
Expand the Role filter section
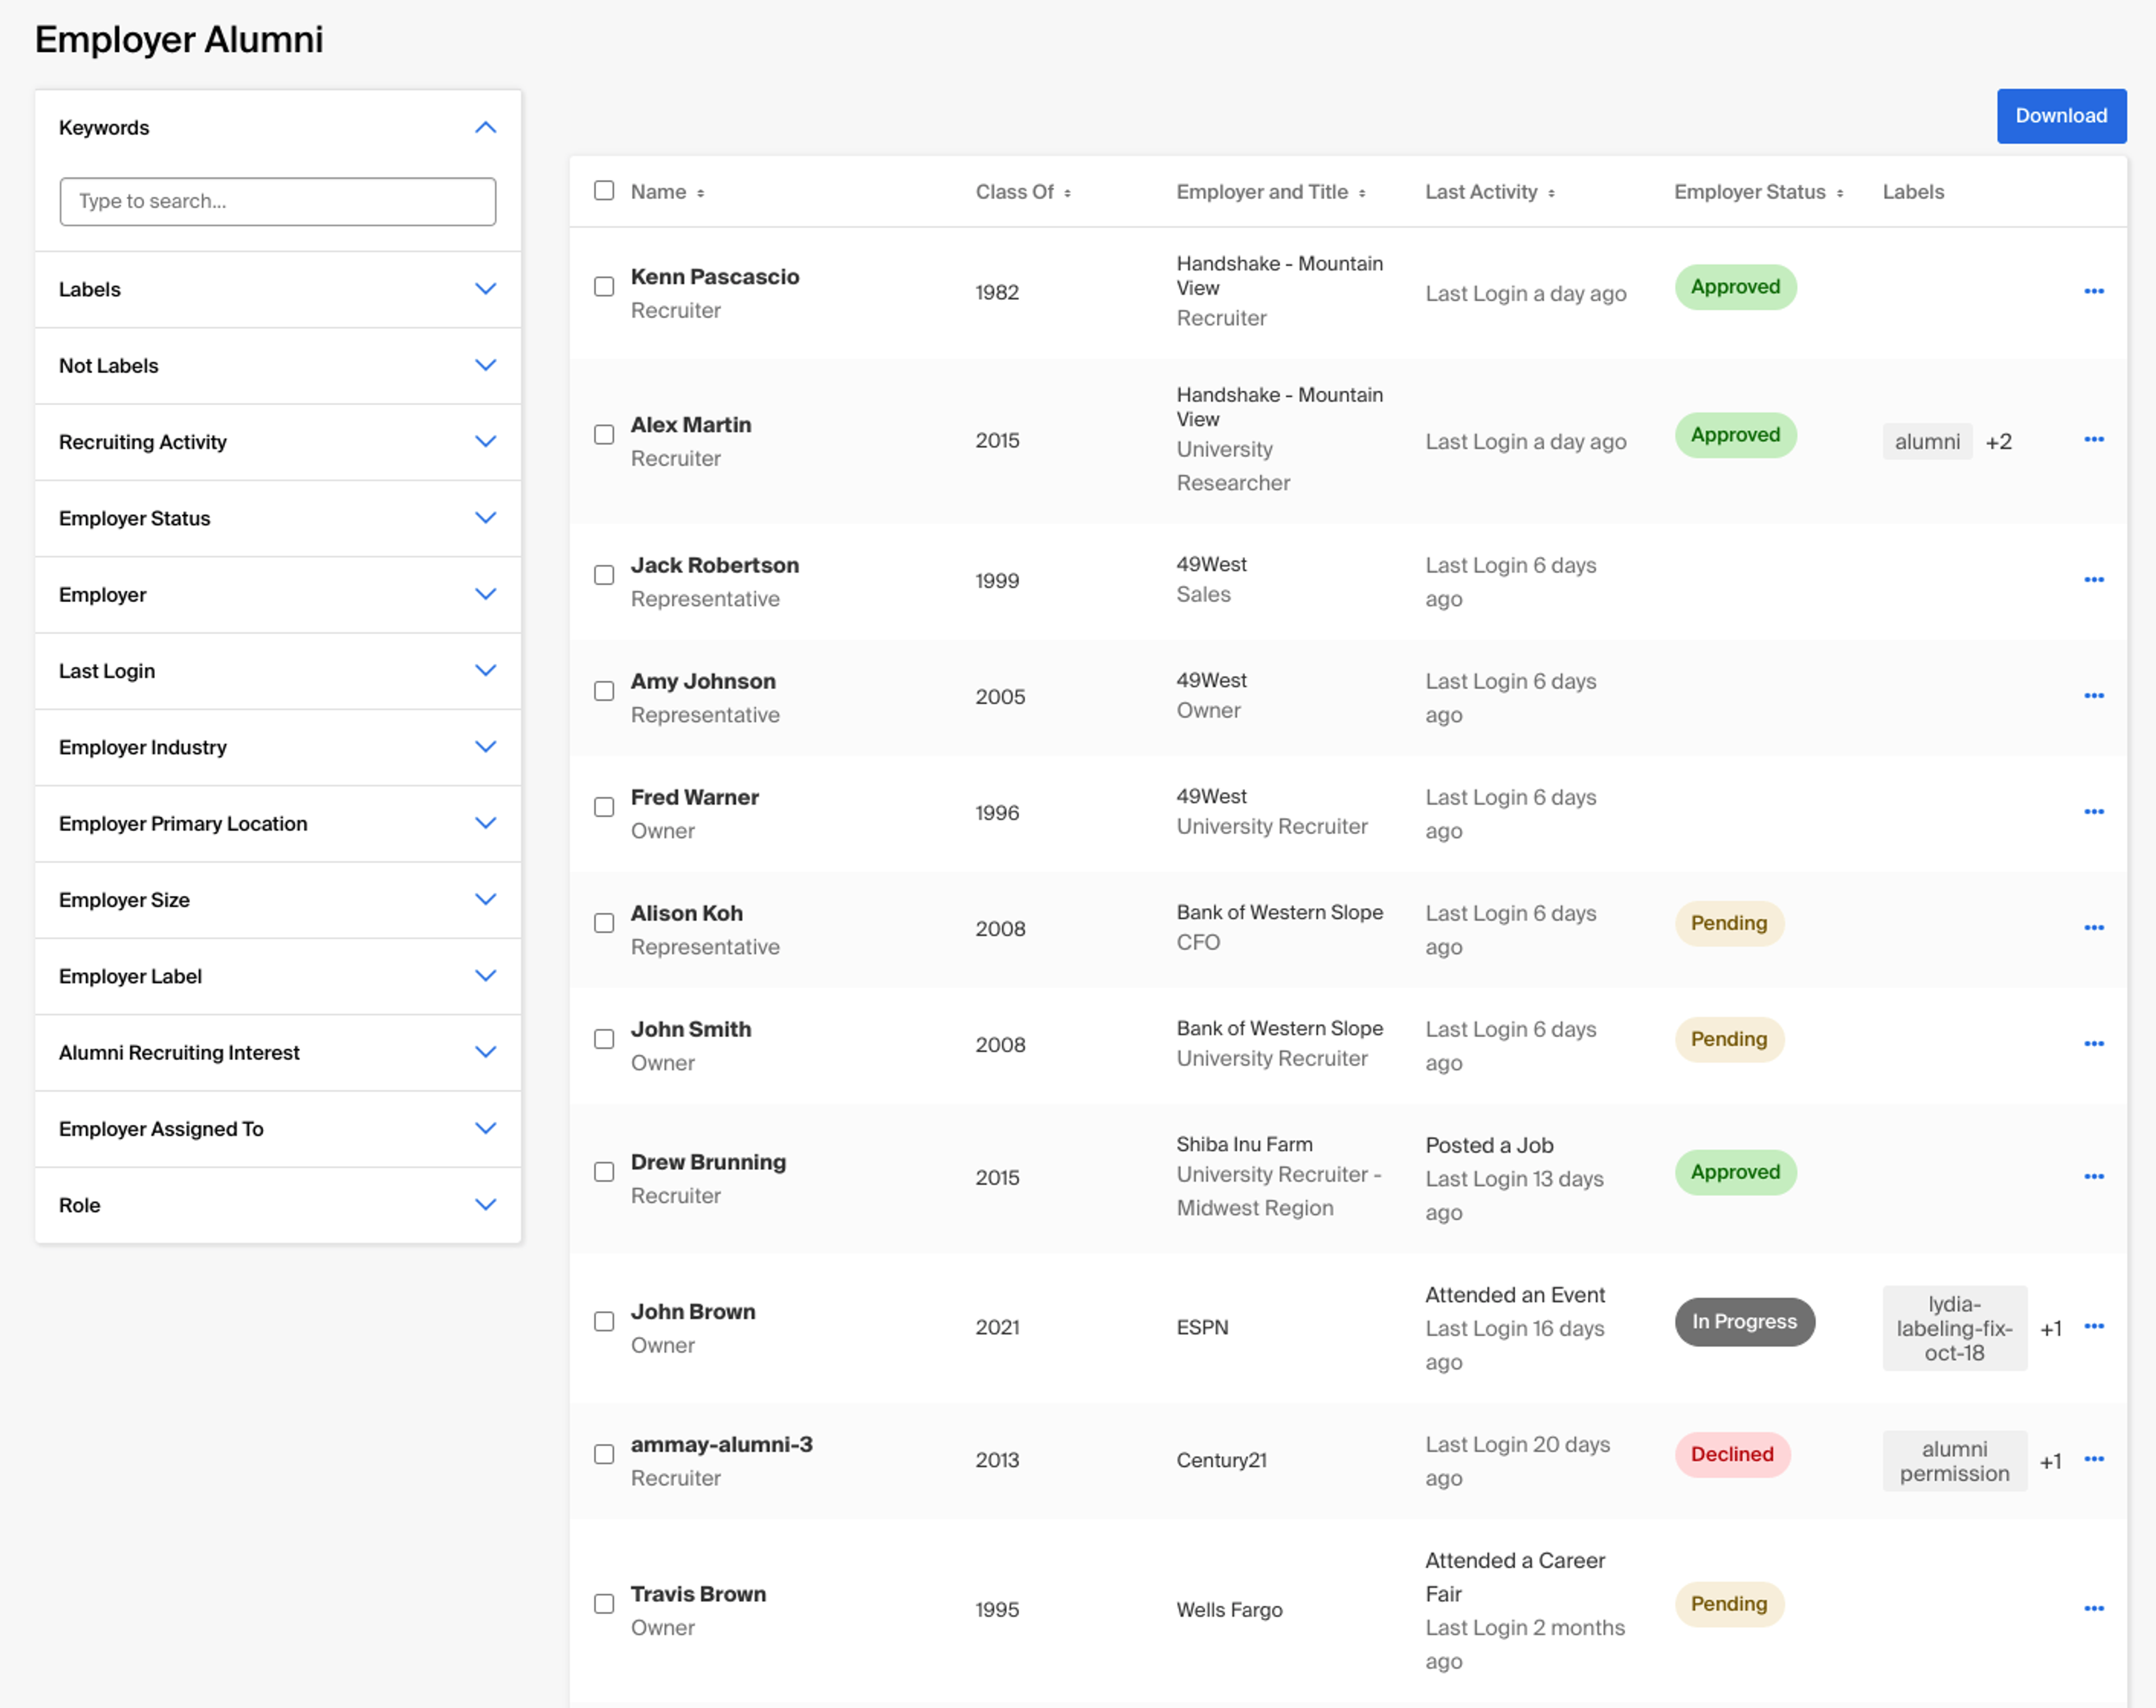click(x=485, y=1205)
